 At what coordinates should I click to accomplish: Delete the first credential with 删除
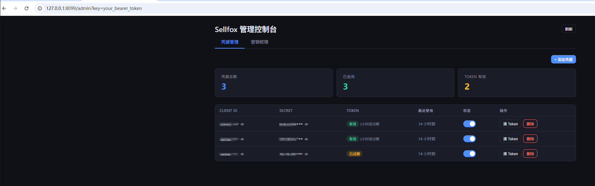tap(530, 124)
